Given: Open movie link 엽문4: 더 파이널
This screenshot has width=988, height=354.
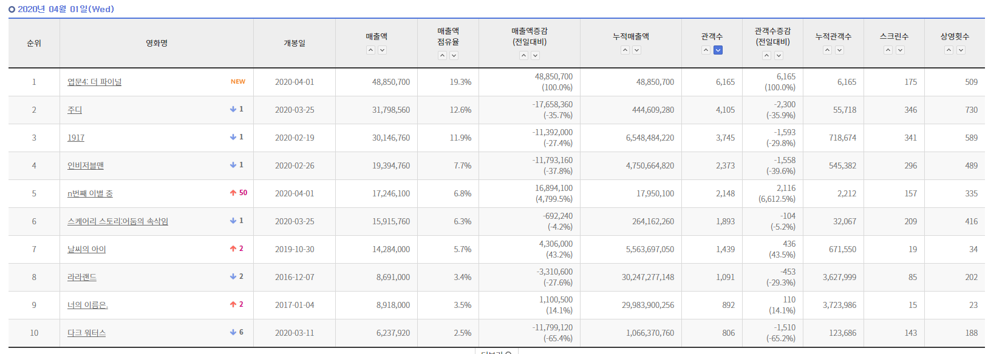Looking at the screenshot, I should pyautogui.click(x=94, y=82).
